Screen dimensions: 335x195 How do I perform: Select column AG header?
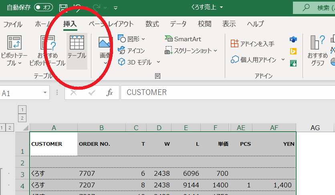pos(315,128)
